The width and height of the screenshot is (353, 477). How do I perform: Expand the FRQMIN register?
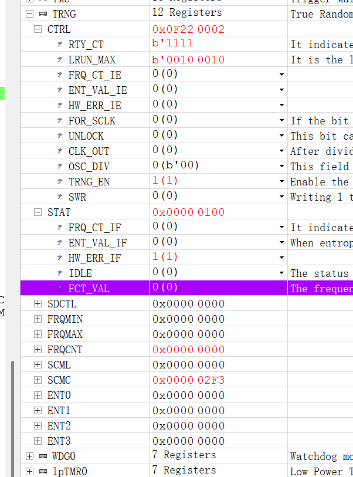coord(38,319)
